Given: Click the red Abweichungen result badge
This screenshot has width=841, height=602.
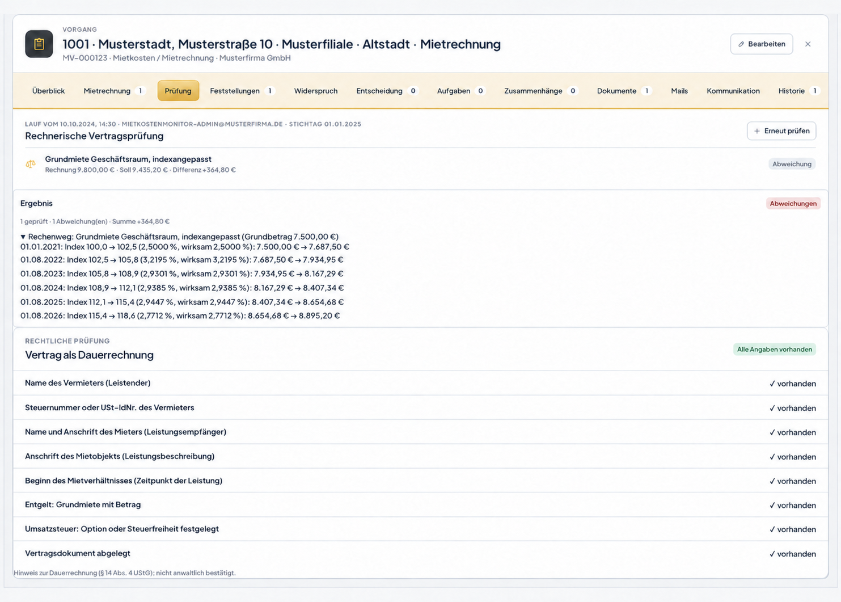Looking at the screenshot, I should 793,204.
